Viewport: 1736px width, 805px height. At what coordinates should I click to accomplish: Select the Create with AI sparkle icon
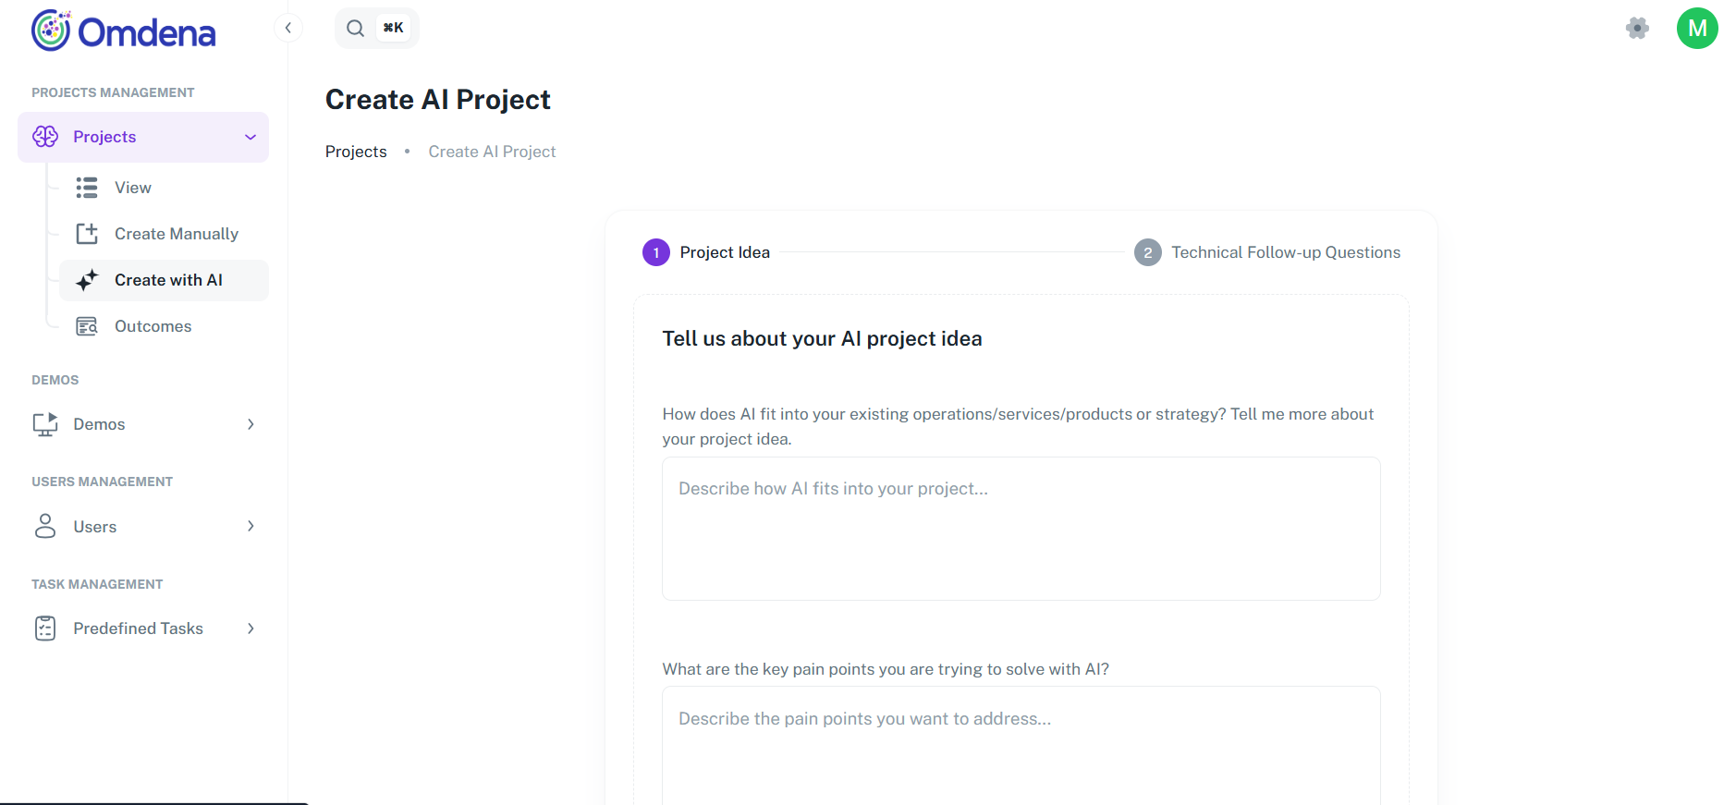(x=86, y=280)
